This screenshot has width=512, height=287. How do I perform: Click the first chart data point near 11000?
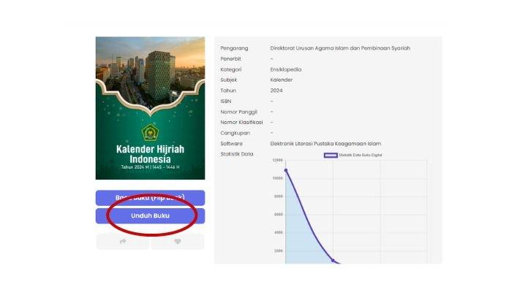pos(286,170)
